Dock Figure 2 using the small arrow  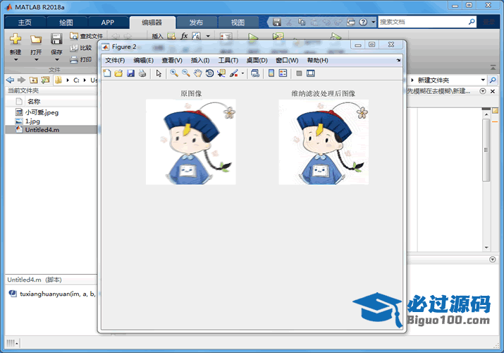pyautogui.click(x=398, y=60)
